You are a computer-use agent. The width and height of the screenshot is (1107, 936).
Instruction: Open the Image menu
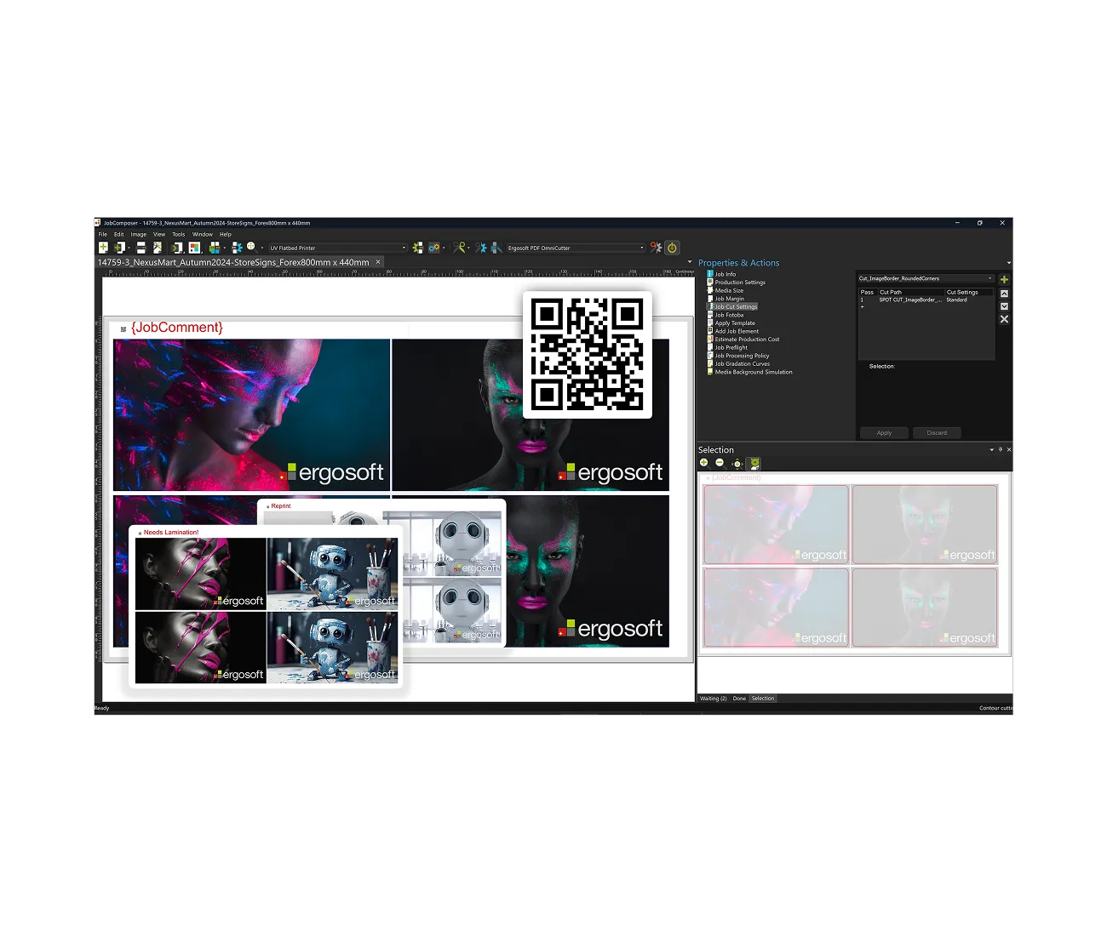[x=139, y=234]
